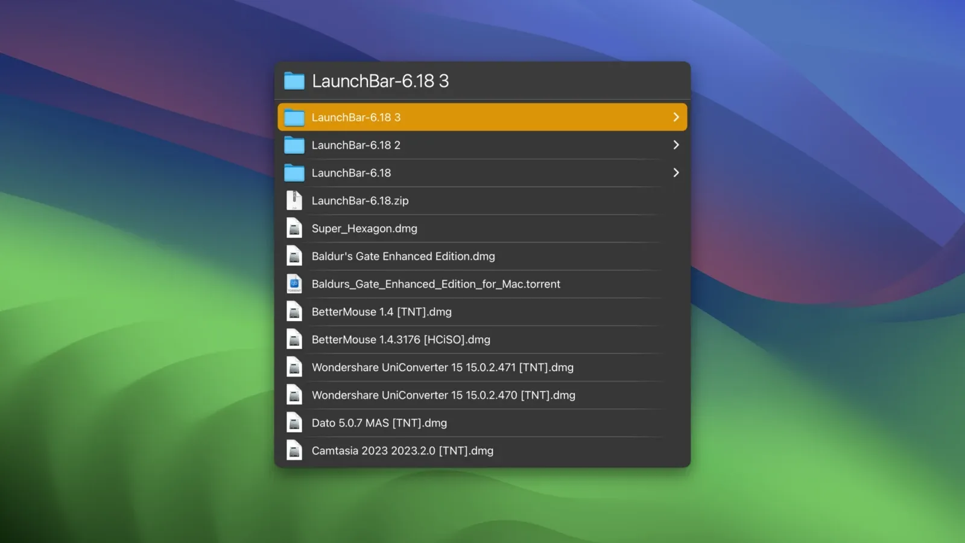
Task: Click the LaunchBar-6.18 3 title text in header
Action: [380, 80]
